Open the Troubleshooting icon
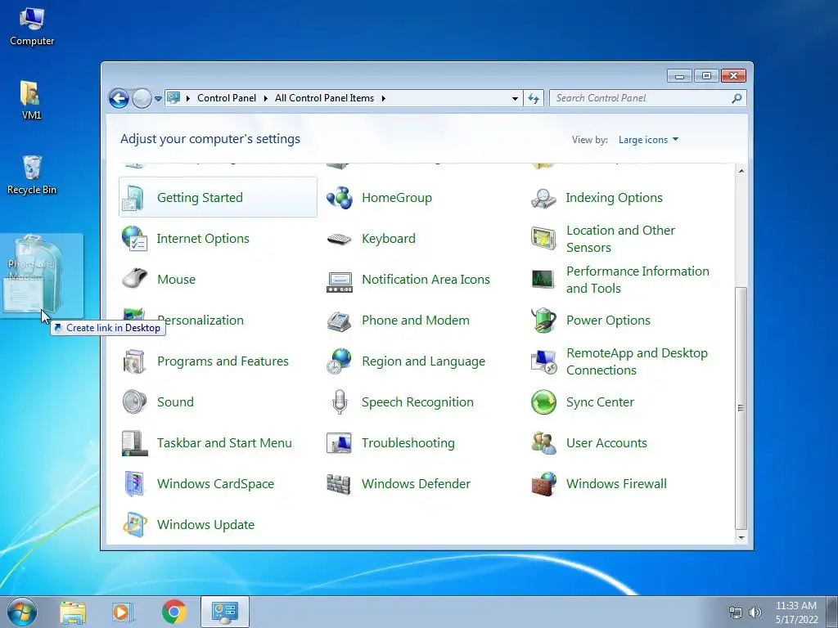This screenshot has height=628, width=838. (x=340, y=443)
